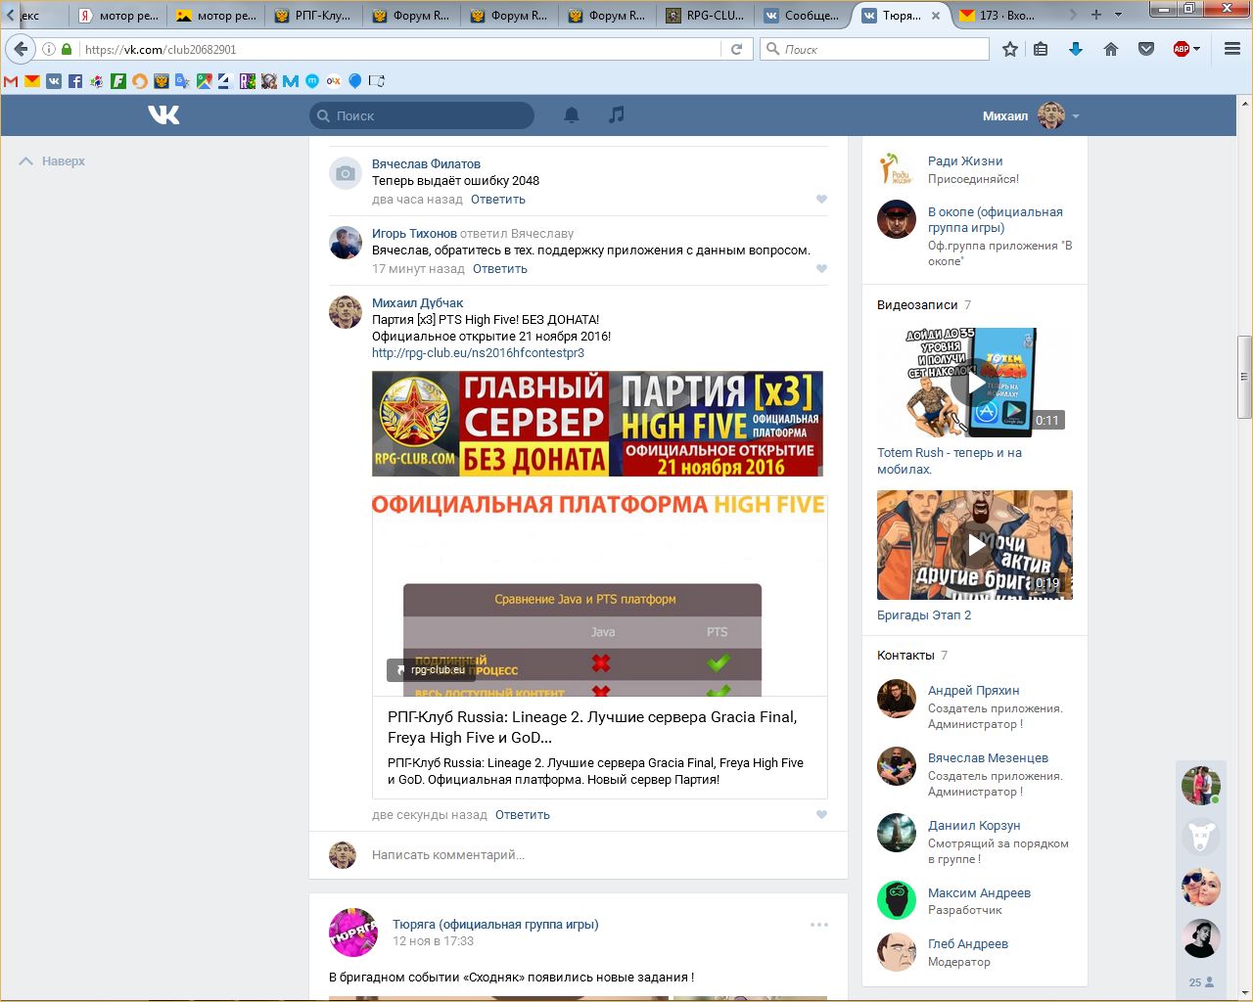
Task: Click the RPG-Club banner image
Action: [x=597, y=424]
